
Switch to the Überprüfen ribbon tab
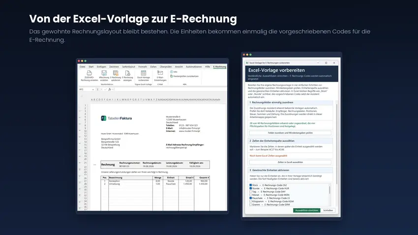[x=166, y=67]
